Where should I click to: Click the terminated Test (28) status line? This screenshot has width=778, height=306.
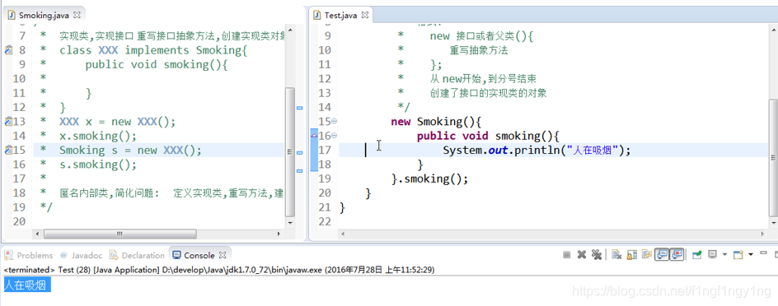tap(219, 270)
